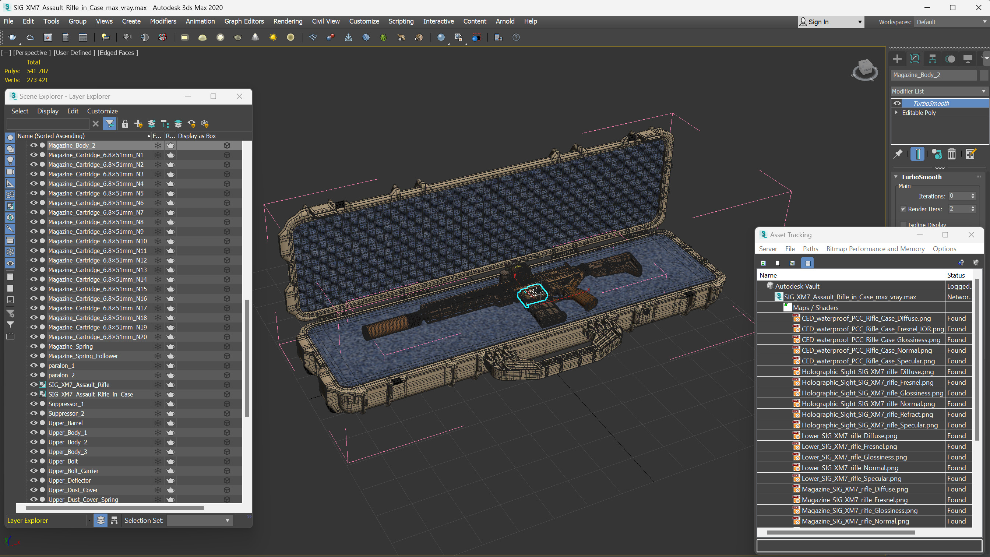Click the Asset Tracking Status column header
The width and height of the screenshot is (990, 557).
(x=958, y=275)
